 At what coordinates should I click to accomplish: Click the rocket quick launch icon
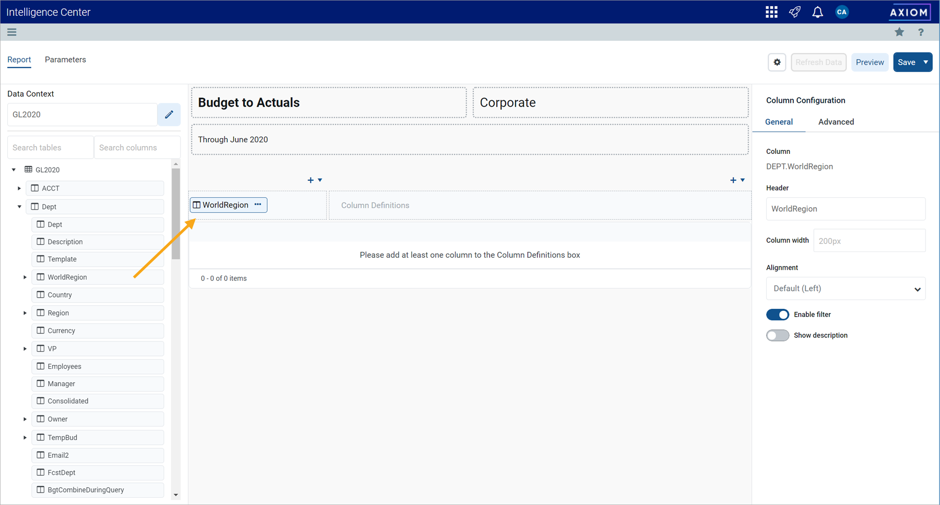tap(795, 12)
